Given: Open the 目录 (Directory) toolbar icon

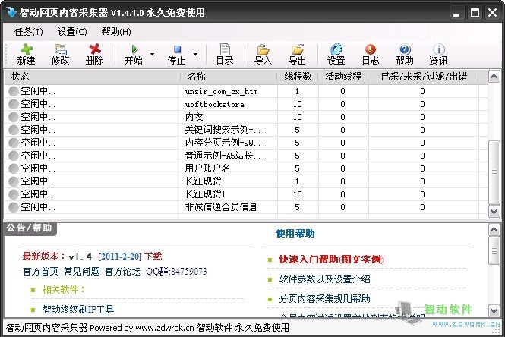Looking at the screenshot, I should click(224, 54).
